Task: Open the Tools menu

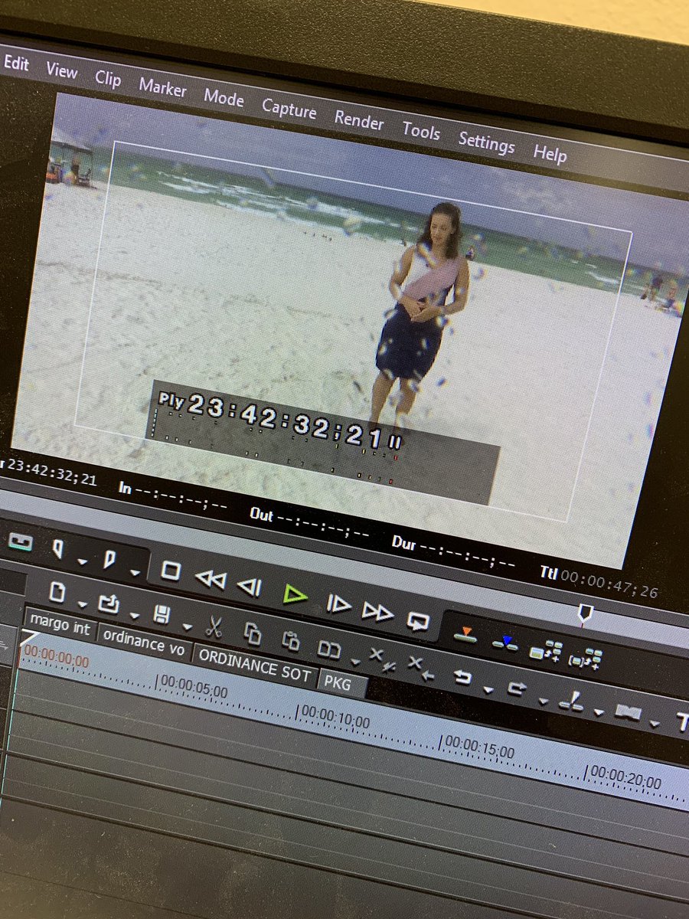Action: click(x=421, y=131)
